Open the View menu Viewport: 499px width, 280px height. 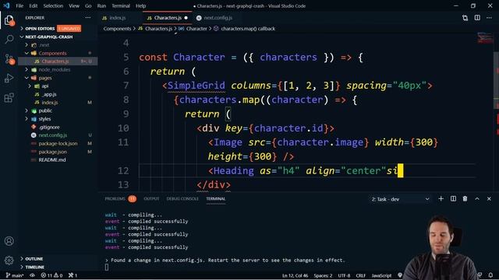(x=74, y=5)
